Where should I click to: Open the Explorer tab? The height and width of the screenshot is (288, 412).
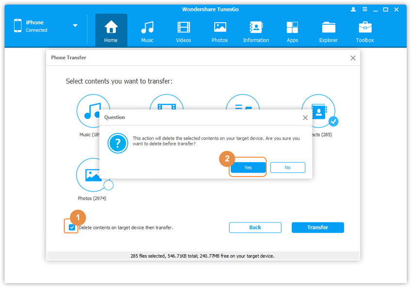[329, 31]
